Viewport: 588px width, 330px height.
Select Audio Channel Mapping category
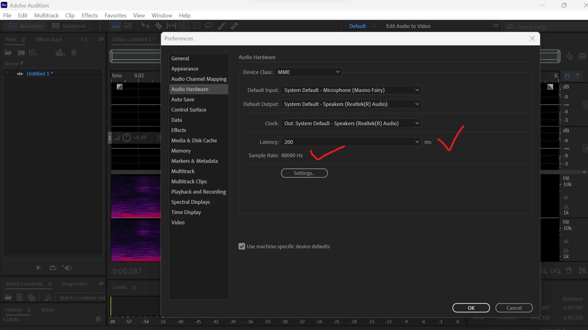199,79
